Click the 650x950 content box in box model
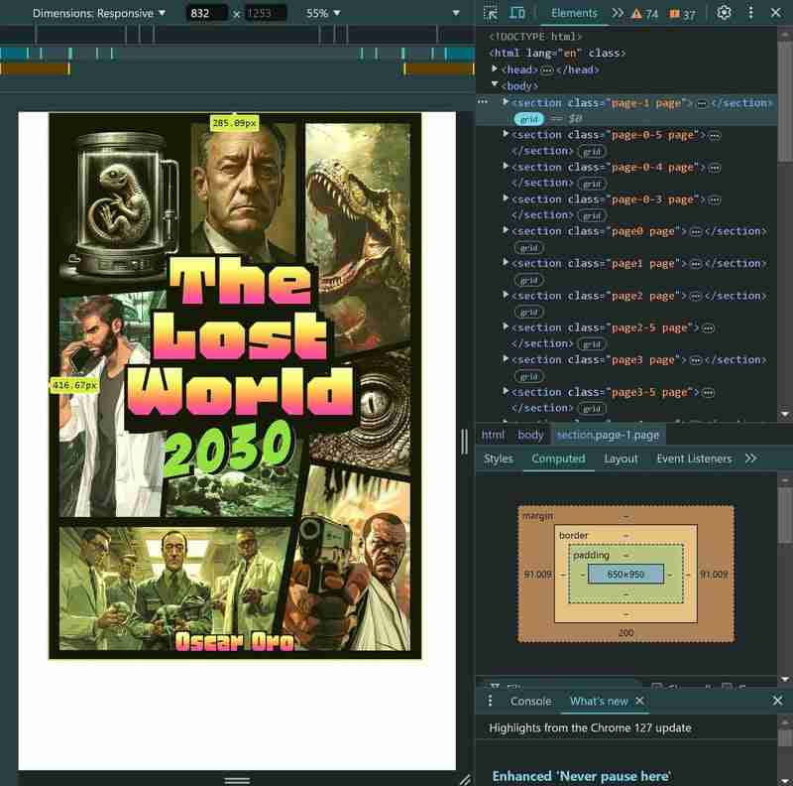The width and height of the screenshot is (793, 786). point(625,575)
